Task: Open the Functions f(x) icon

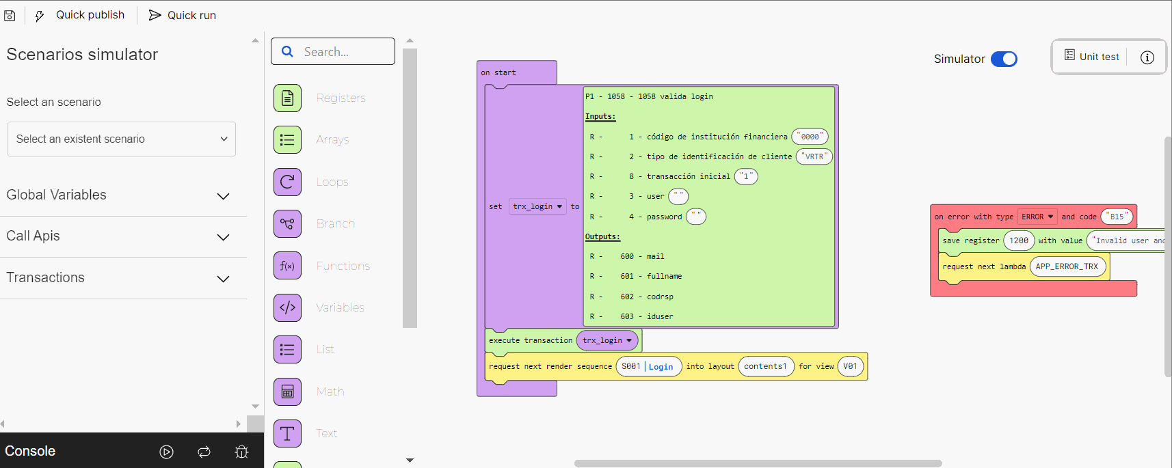Action: (287, 266)
